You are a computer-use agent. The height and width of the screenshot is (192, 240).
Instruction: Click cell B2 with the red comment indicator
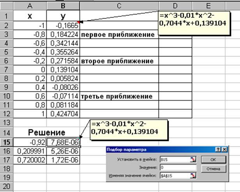pos(63,26)
